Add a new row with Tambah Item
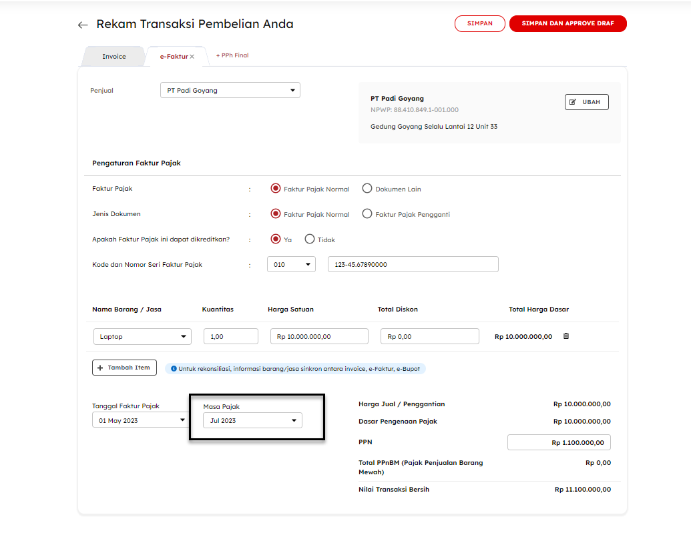This screenshot has width=691, height=543. point(124,368)
